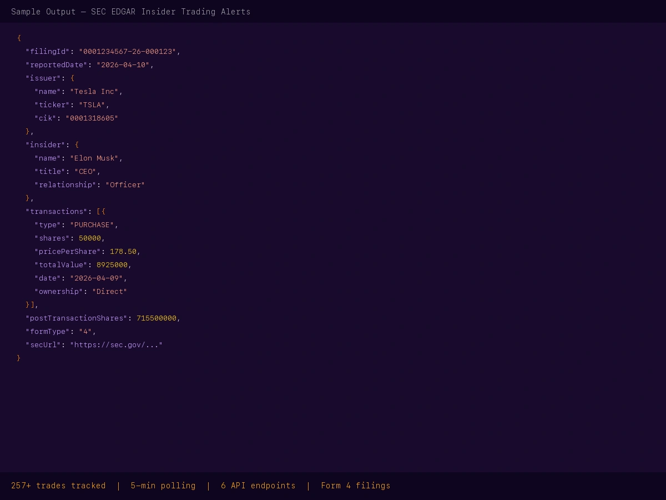Click the "postTransactionShares" key
The width and height of the screenshot is (666, 500).
click(x=77, y=318)
